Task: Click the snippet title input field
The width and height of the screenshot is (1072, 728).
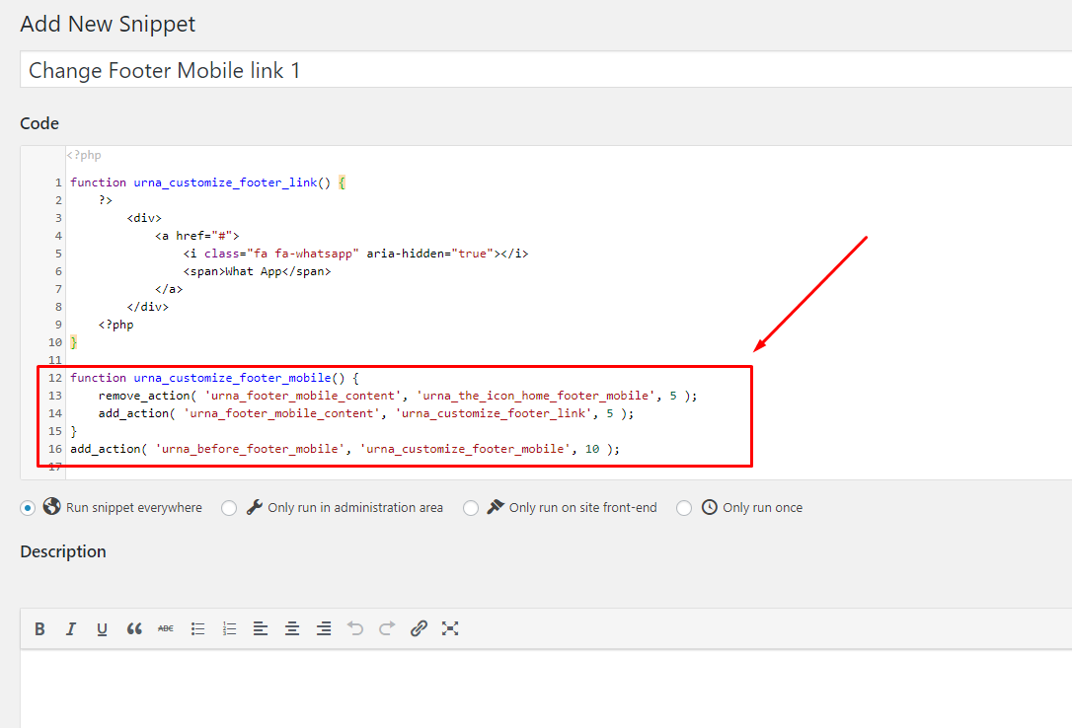Action: [546, 70]
